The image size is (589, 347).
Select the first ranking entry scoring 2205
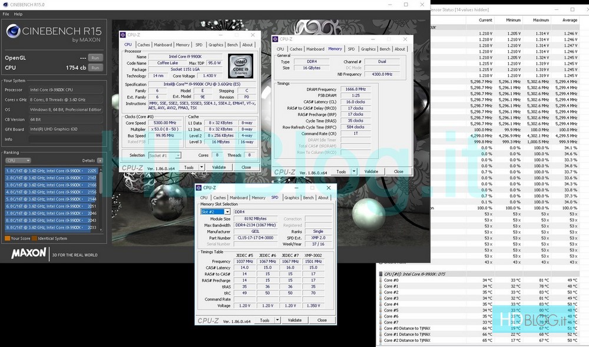click(51, 171)
